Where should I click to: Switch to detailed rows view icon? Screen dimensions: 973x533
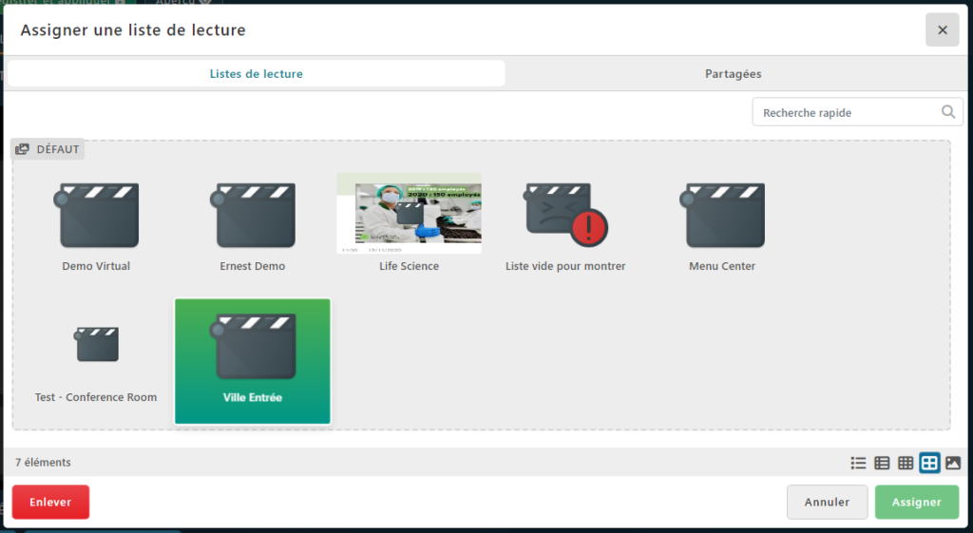click(882, 463)
